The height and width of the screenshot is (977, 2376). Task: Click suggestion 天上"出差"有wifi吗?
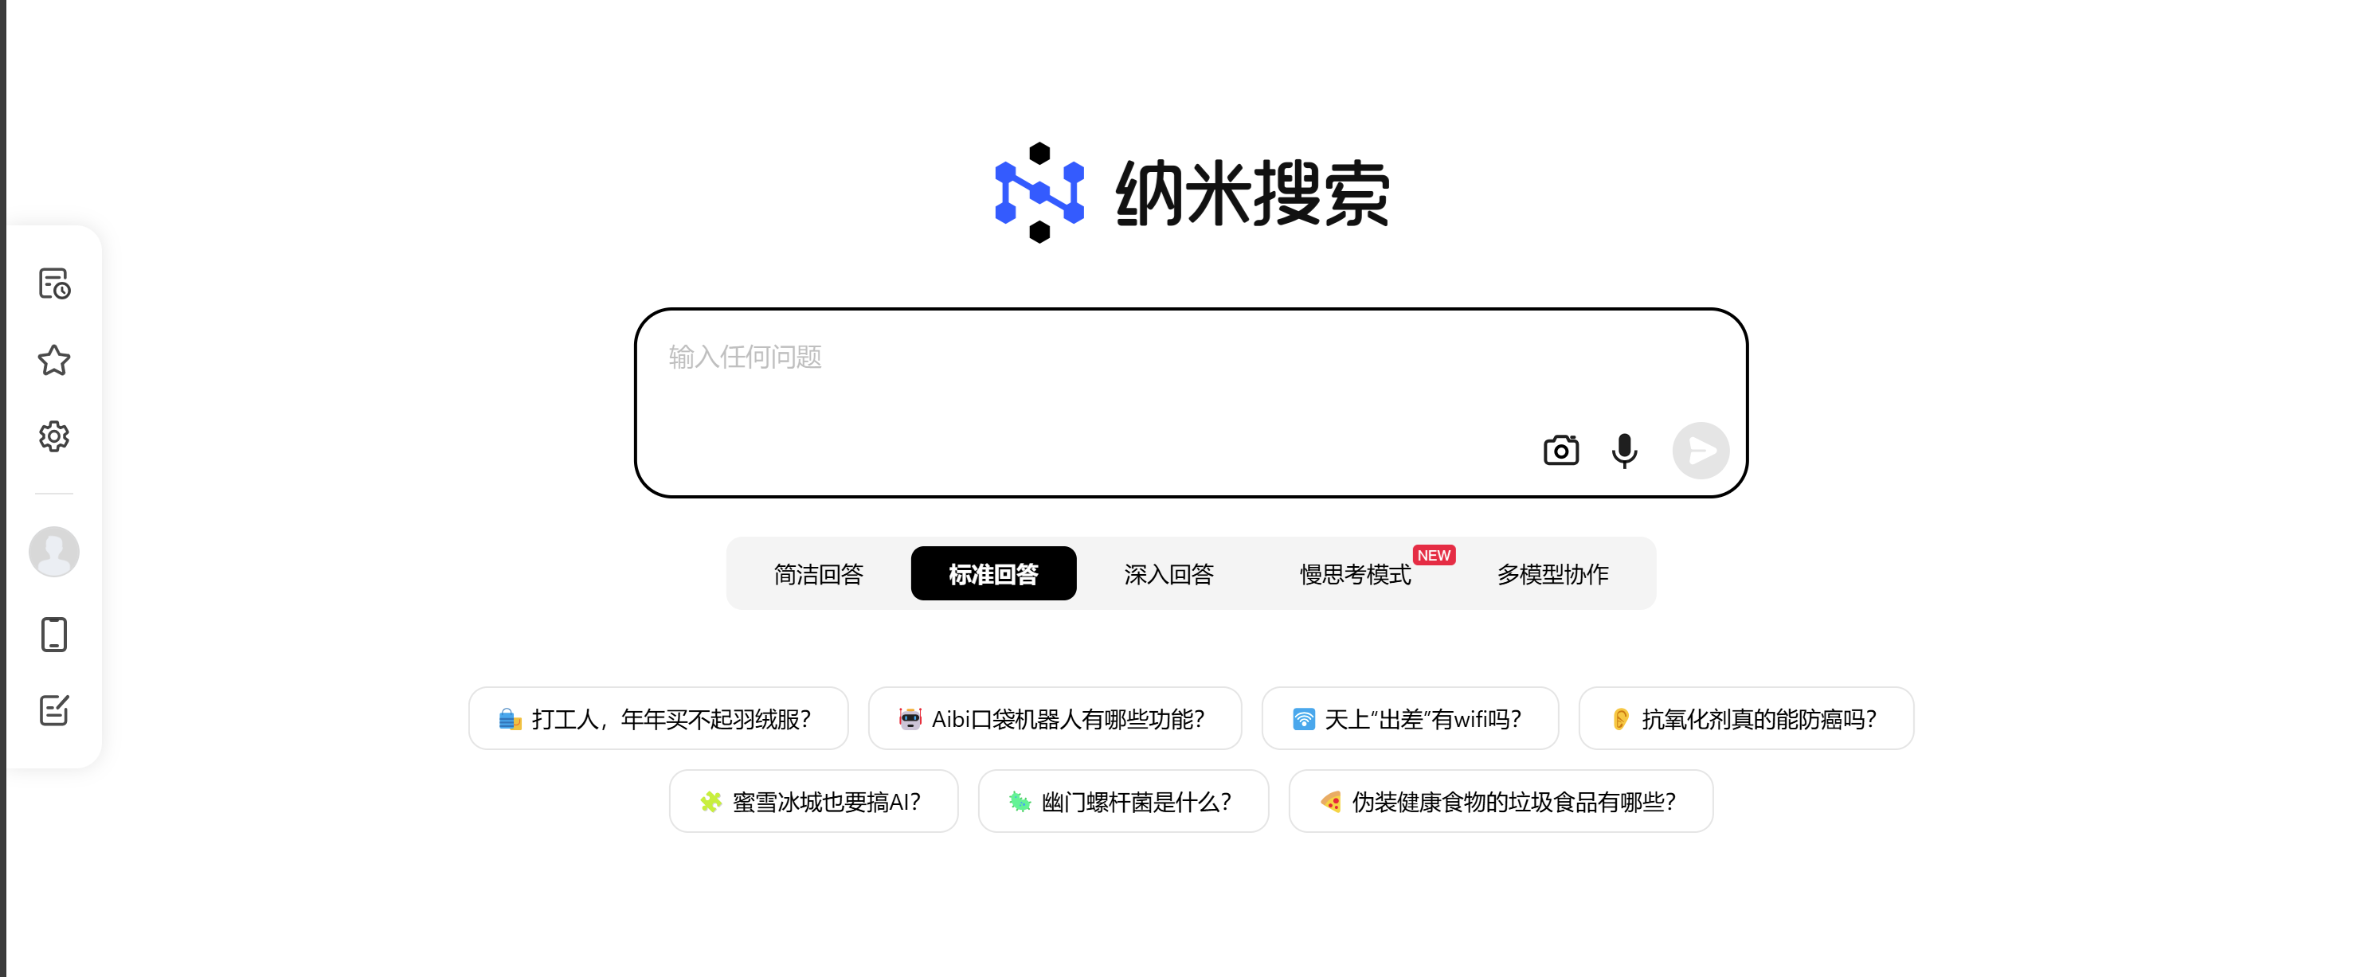1409,718
